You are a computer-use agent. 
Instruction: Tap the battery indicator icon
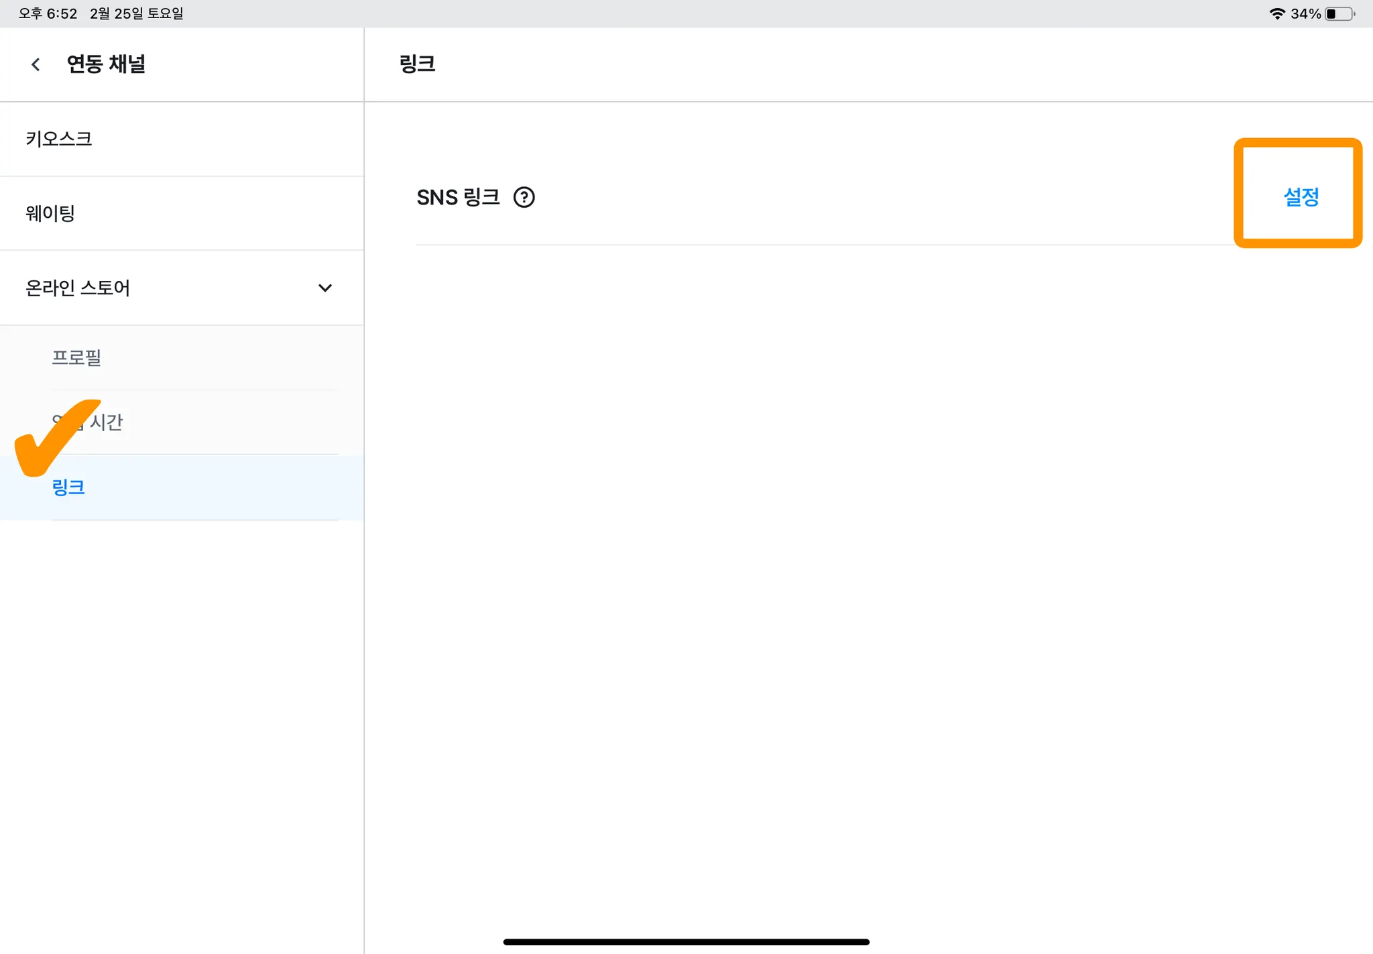click(x=1339, y=13)
